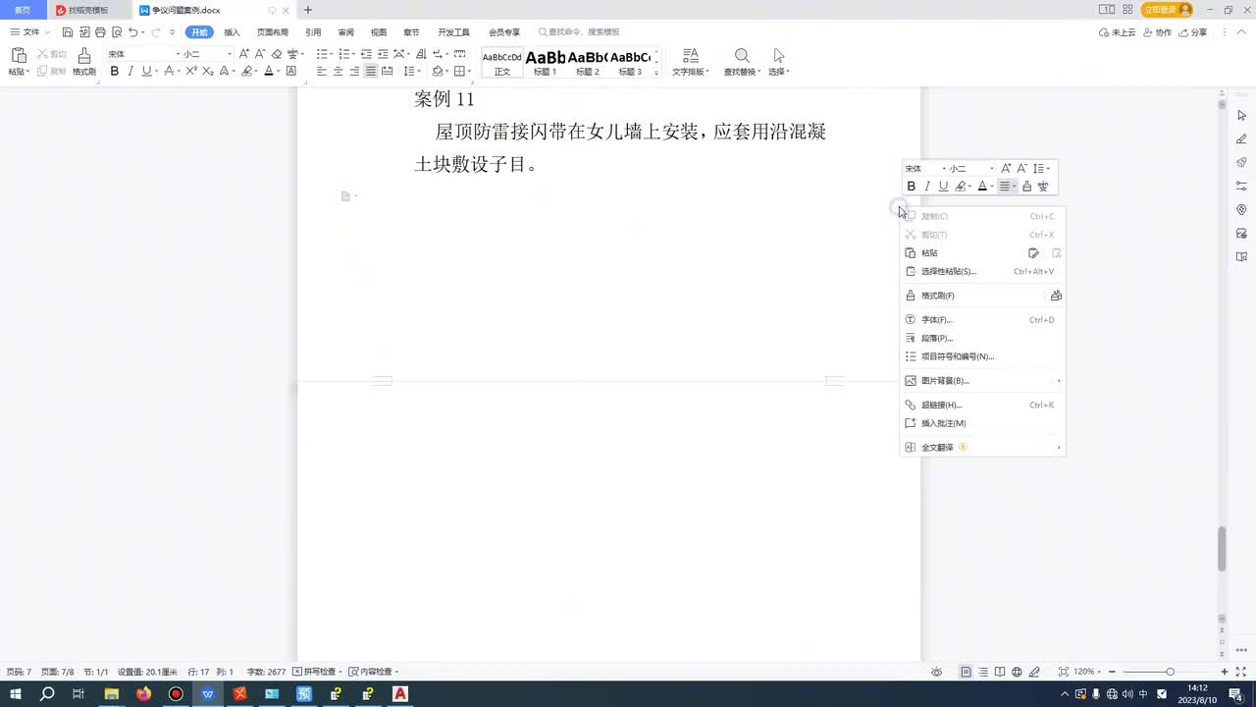Toggle Underline in the ribbon
The image size is (1256, 707).
point(146,72)
